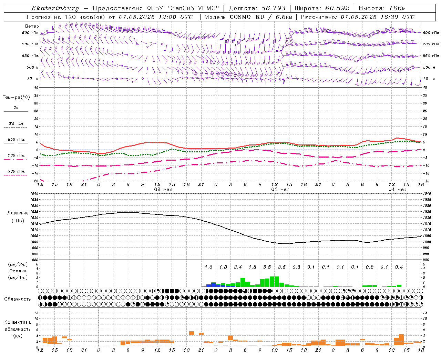Click the 'Конвективн.' convective cloud label
Screen dimensions: 441x353
coord(18,322)
